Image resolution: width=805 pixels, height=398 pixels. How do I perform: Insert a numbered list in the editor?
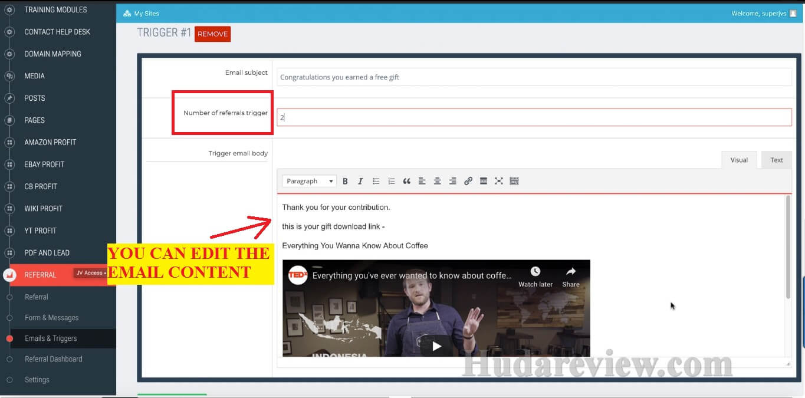pos(391,181)
